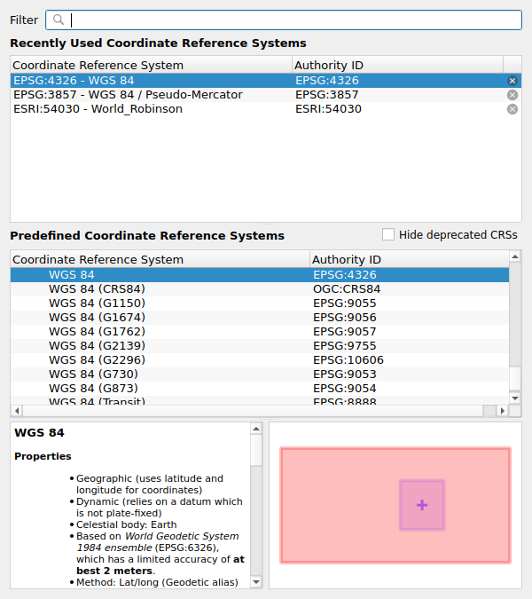This screenshot has height=599, width=532.
Task: Click Authority ID cell EPSG:9055
Action: click(345, 303)
